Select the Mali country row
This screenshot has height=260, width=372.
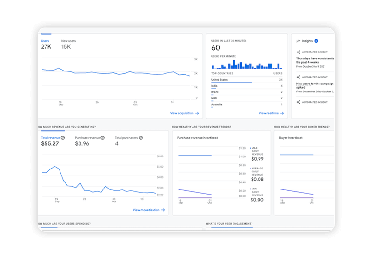click(x=247, y=98)
